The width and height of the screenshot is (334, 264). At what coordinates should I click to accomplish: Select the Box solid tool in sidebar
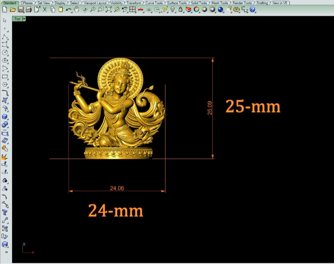tap(5, 117)
